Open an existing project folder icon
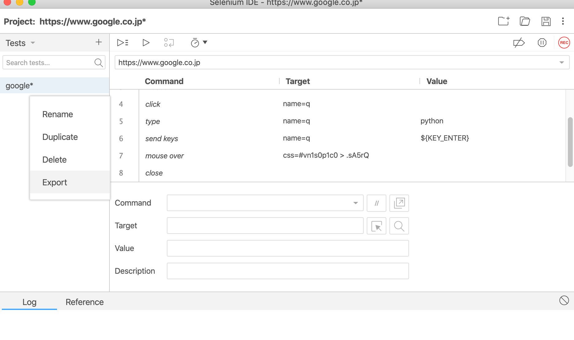574x340 pixels. coord(525,21)
